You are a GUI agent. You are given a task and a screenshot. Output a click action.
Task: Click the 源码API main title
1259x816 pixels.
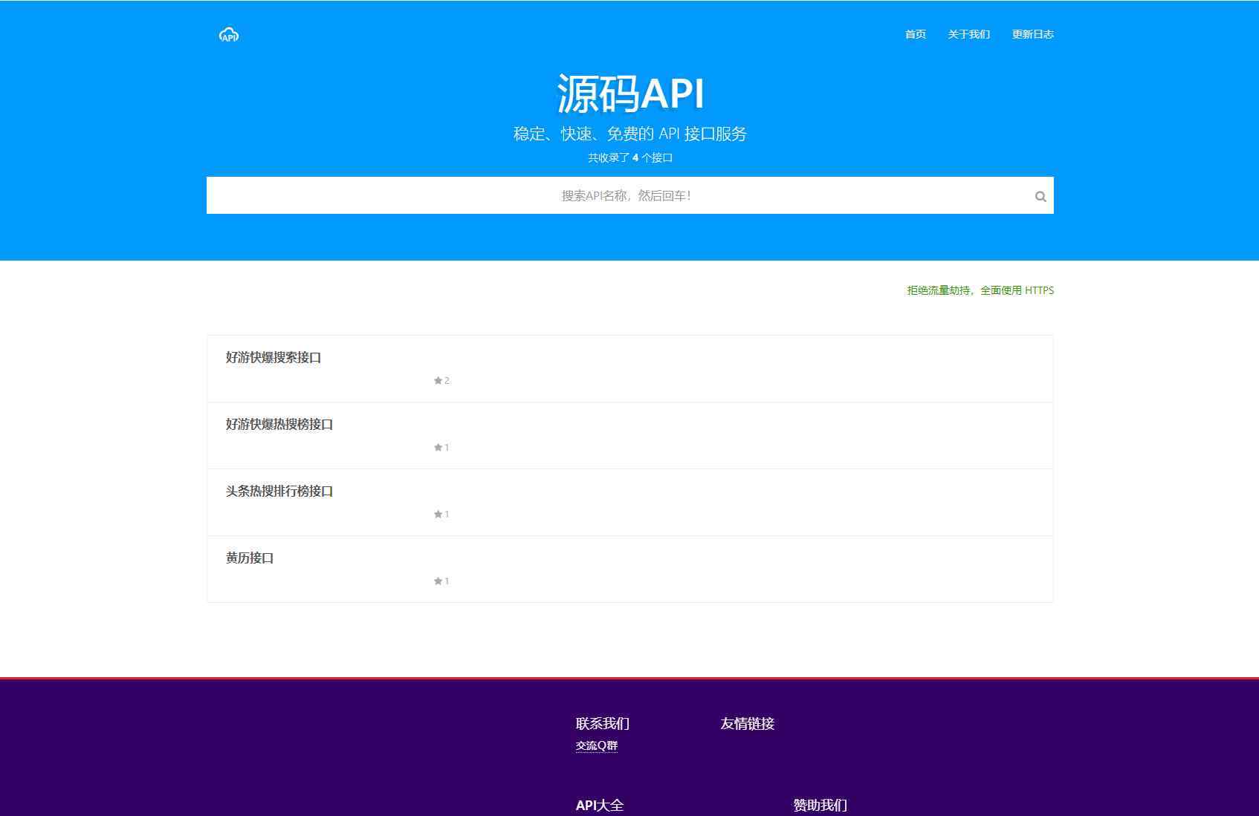630,94
